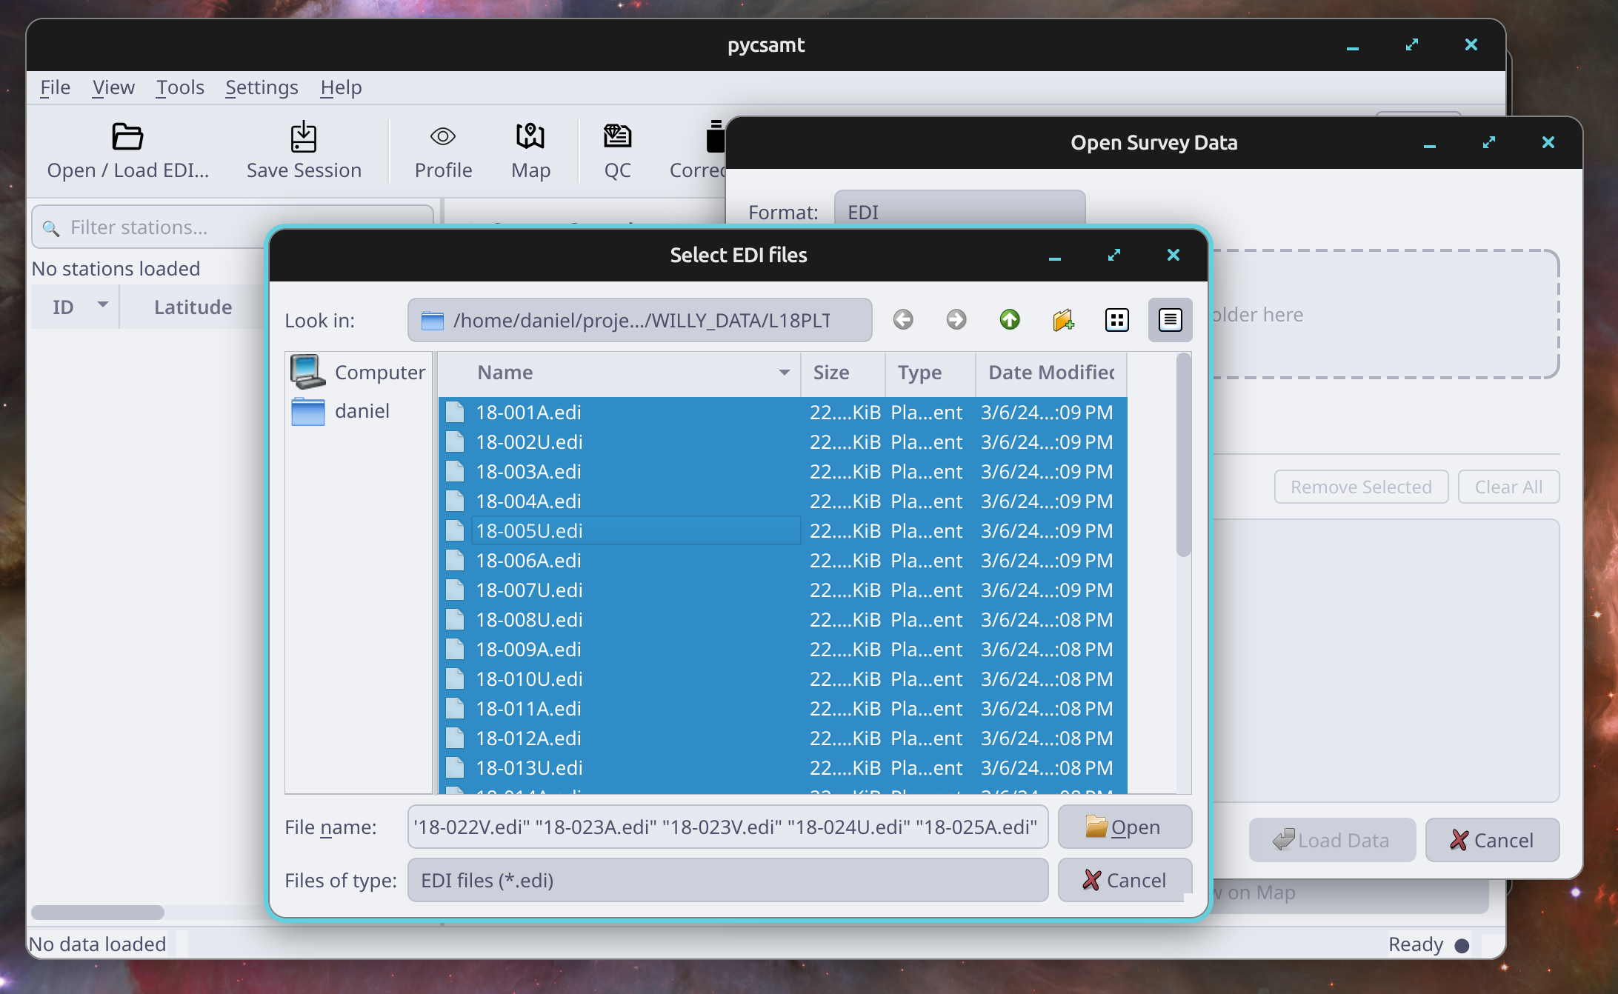Image resolution: width=1618 pixels, height=994 pixels.
Task: Open the Settings menu
Action: click(262, 87)
